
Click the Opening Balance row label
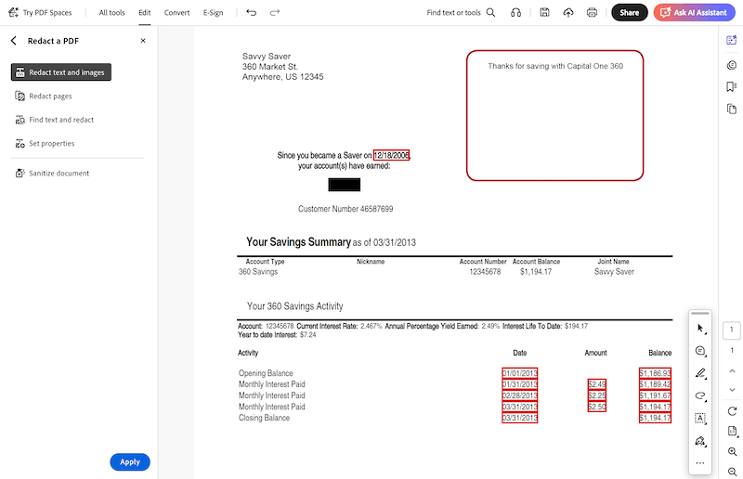point(266,373)
